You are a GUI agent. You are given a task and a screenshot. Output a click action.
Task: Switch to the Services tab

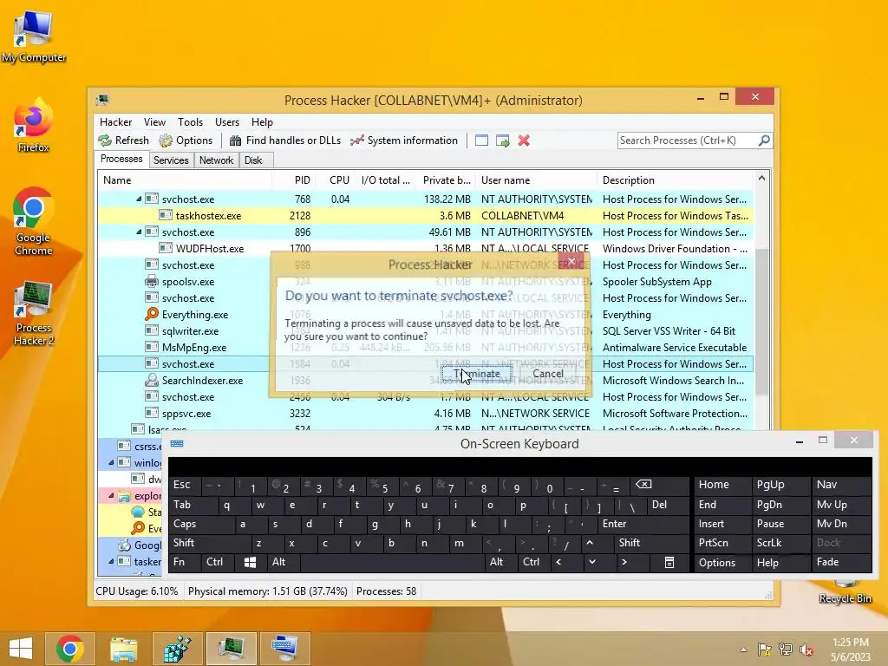coord(171,160)
